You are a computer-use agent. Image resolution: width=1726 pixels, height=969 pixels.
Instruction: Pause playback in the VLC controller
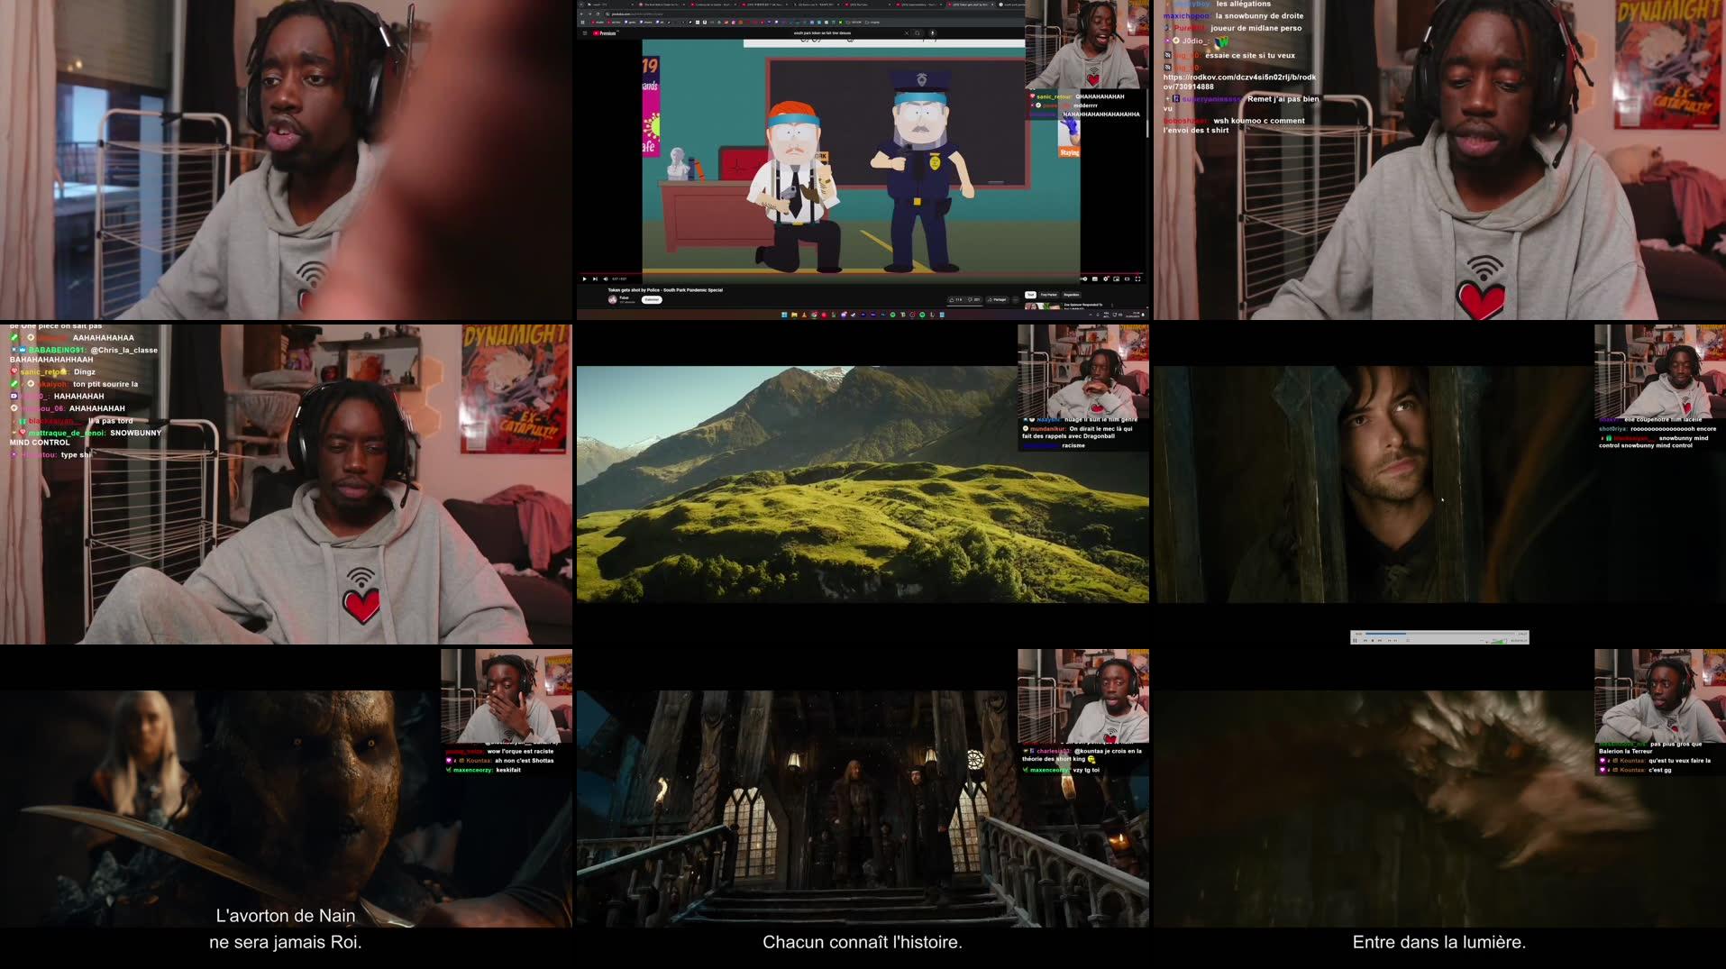[1355, 640]
